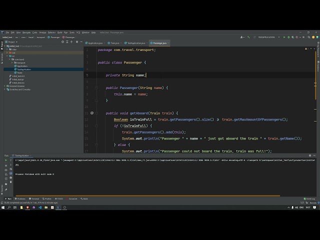Collapse the initial_test root folder
The image size is (320, 240).
pos(4,46)
